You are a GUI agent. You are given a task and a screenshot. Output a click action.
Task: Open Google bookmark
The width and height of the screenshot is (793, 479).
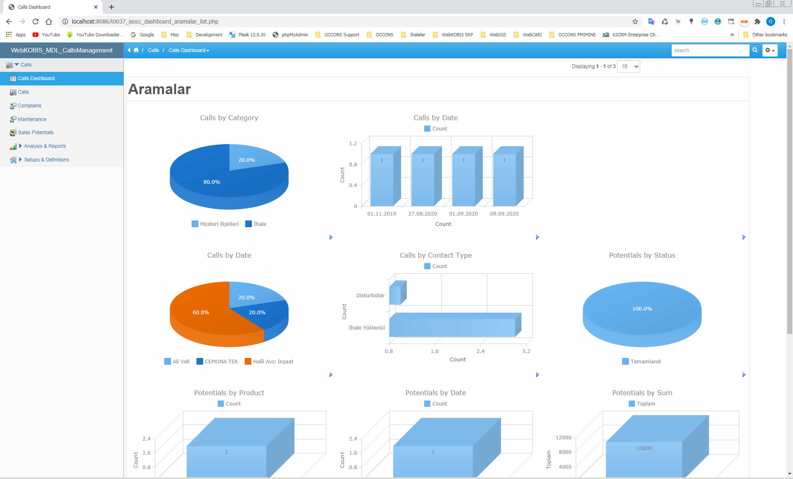(x=142, y=35)
